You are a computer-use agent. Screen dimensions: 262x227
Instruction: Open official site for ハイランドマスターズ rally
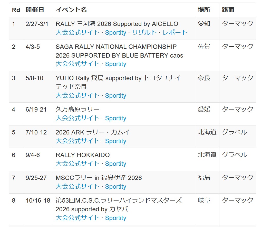coord(77,218)
